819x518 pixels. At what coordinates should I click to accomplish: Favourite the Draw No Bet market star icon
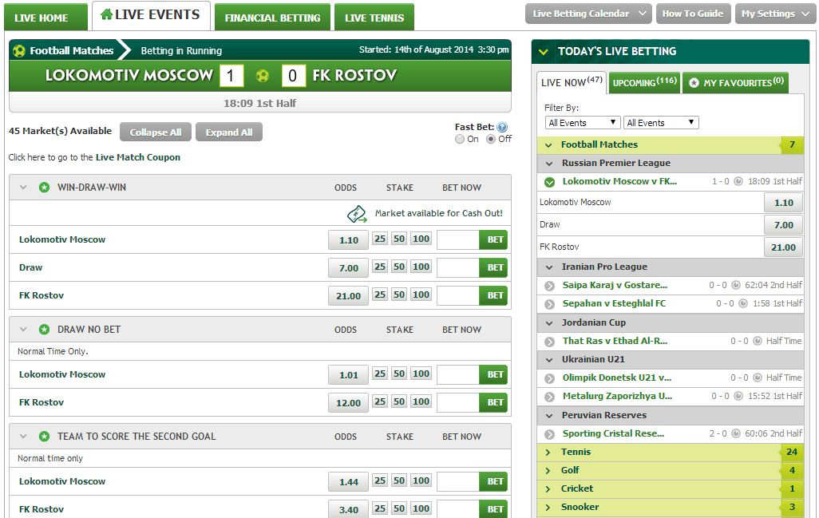[45, 330]
